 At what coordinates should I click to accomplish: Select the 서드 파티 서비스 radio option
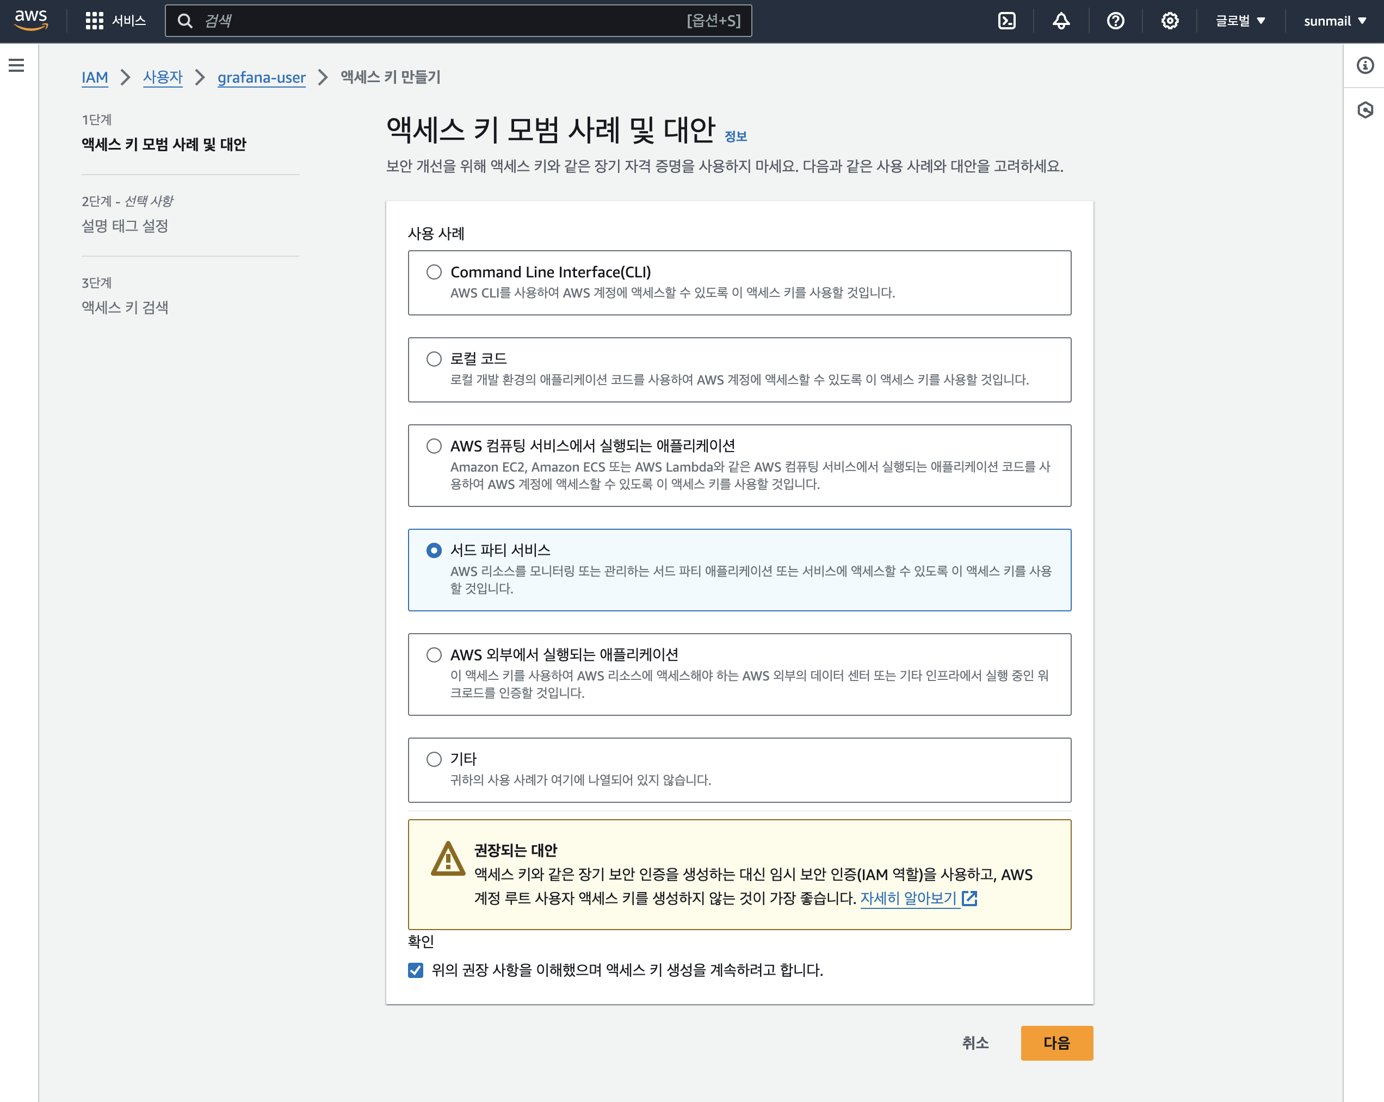[434, 550]
